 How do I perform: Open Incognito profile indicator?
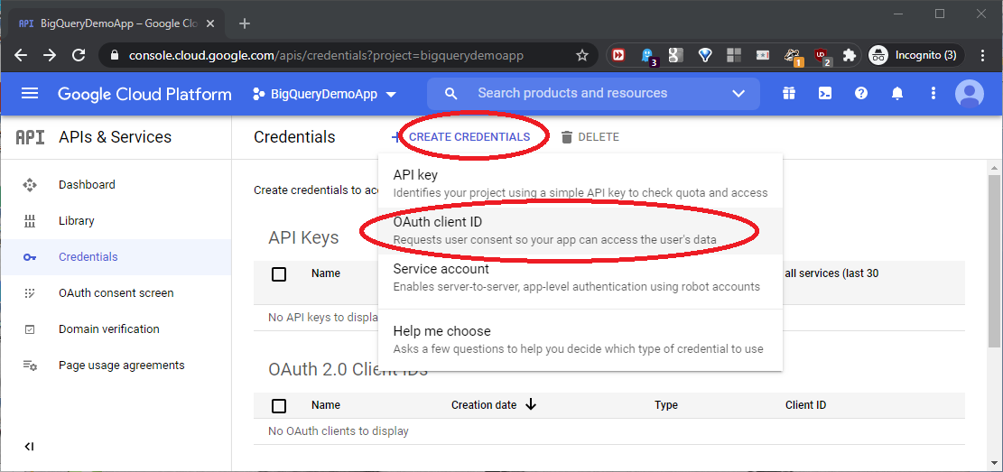coord(915,56)
